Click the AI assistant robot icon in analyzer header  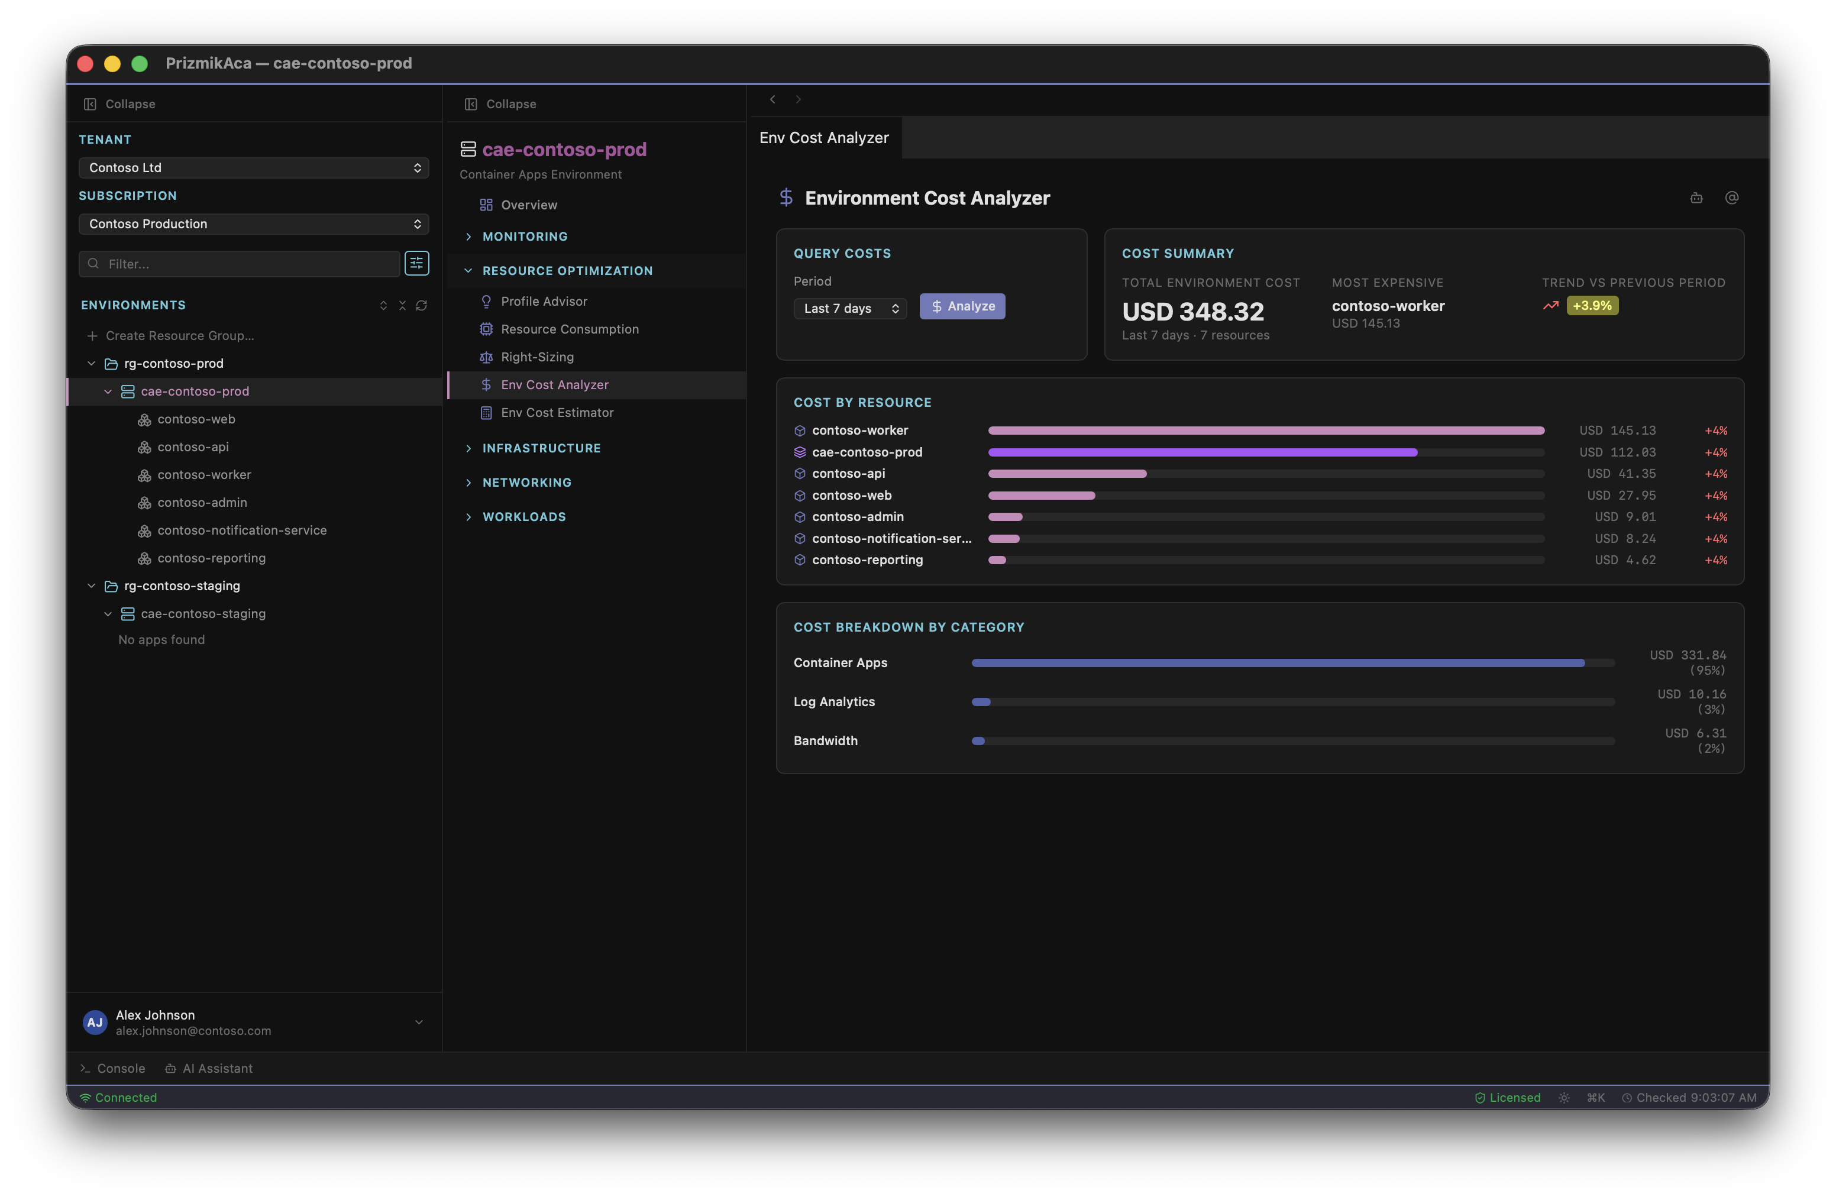1696,198
